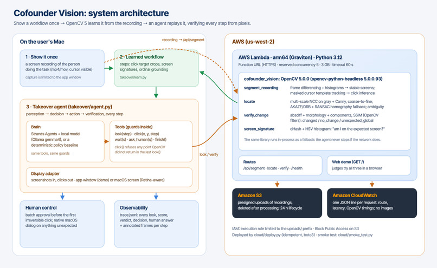Click the "On the user's Mac" heading
The height and width of the screenshot is (268, 437).
point(42,42)
